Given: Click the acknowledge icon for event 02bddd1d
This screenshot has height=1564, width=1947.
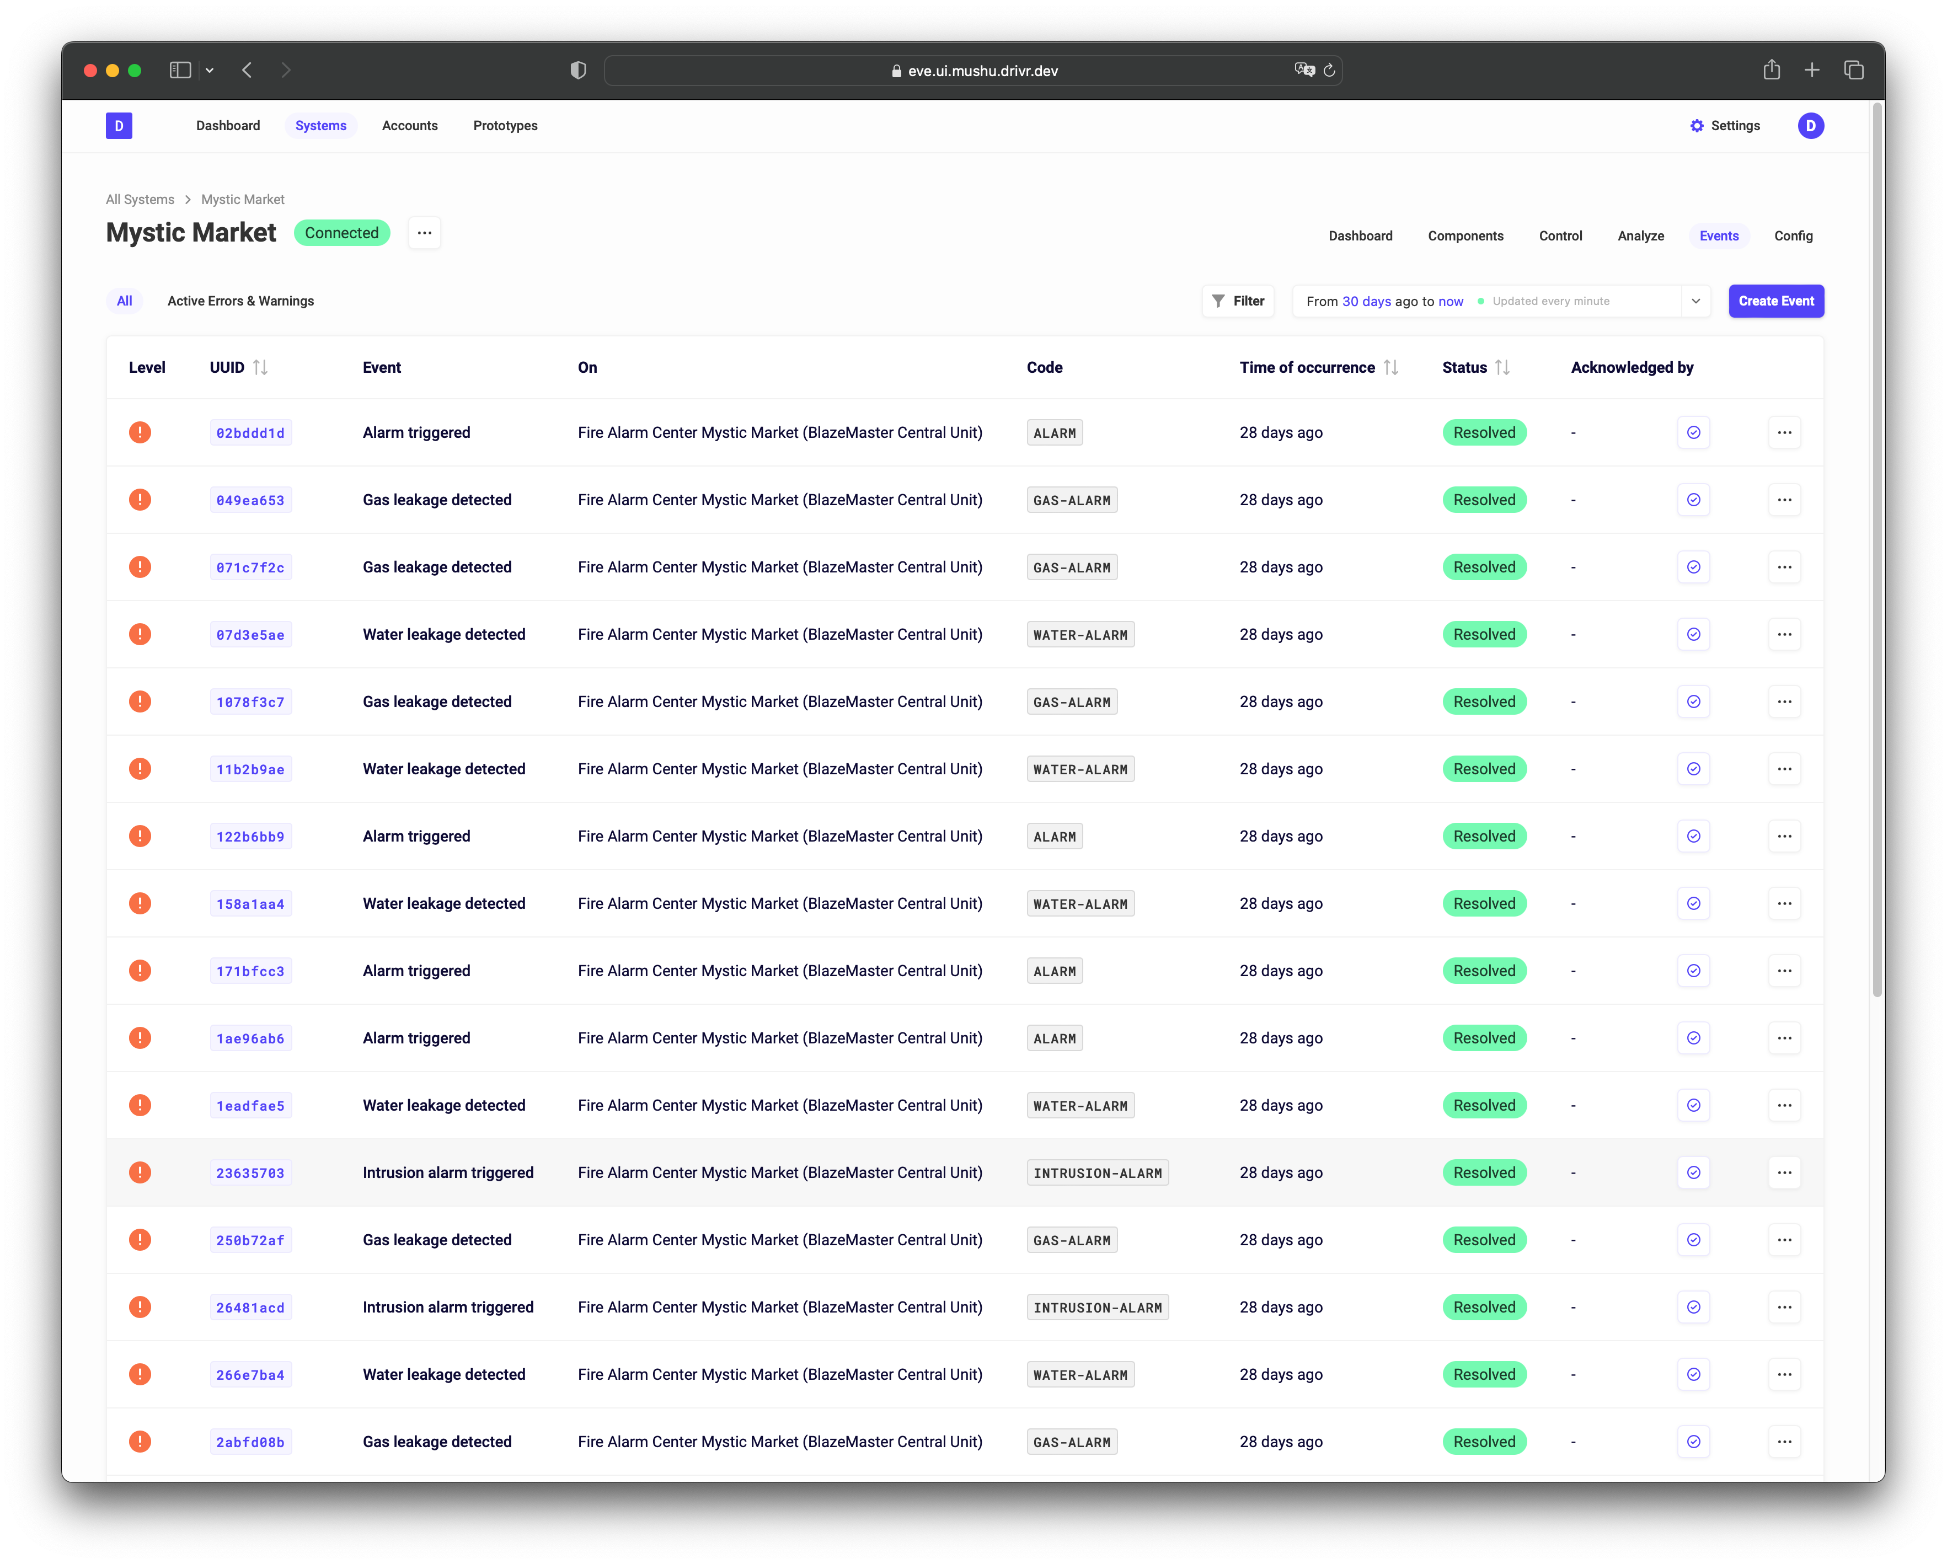Looking at the screenshot, I should (1693, 432).
